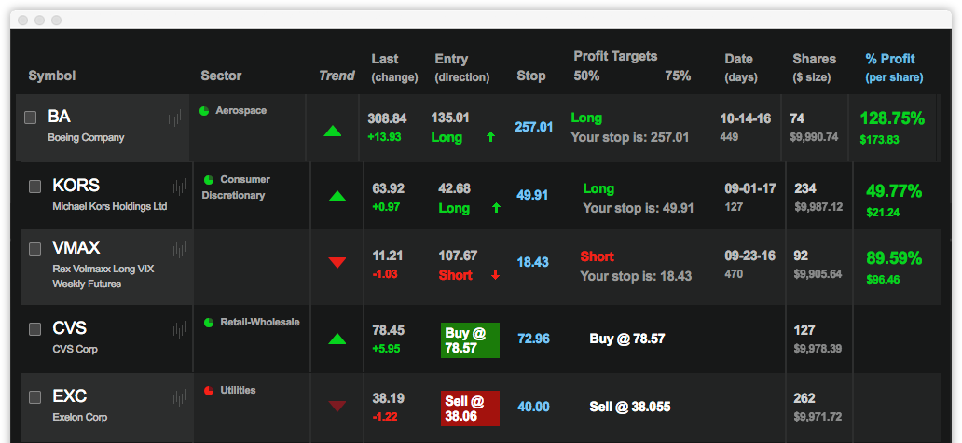Sort by the Trend column header

(337, 76)
